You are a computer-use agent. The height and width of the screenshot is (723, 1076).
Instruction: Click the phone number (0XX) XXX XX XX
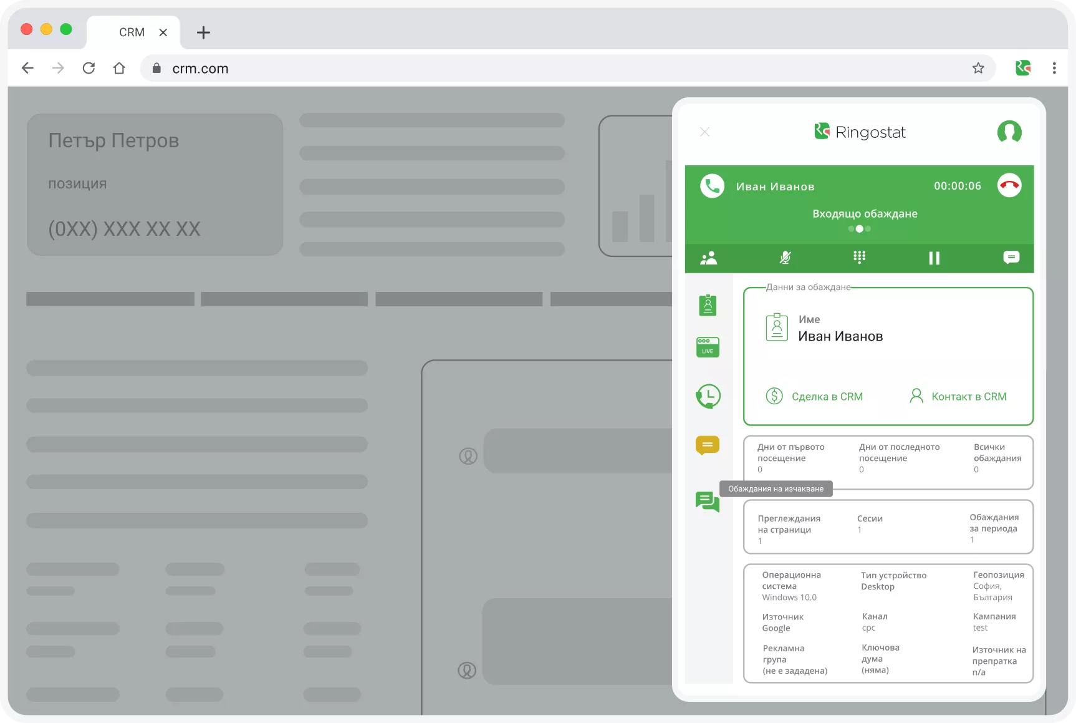click(125, 229)
